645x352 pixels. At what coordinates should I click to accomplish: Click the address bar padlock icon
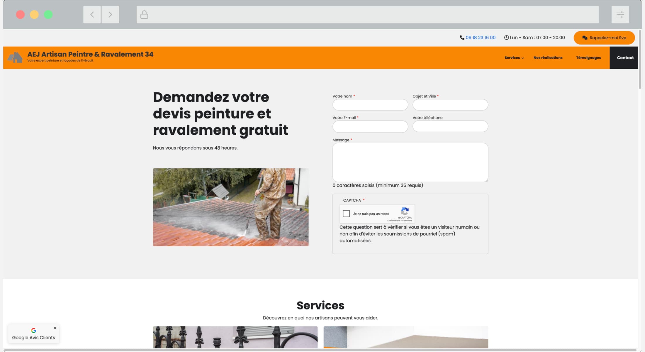[x=144, y=15]
